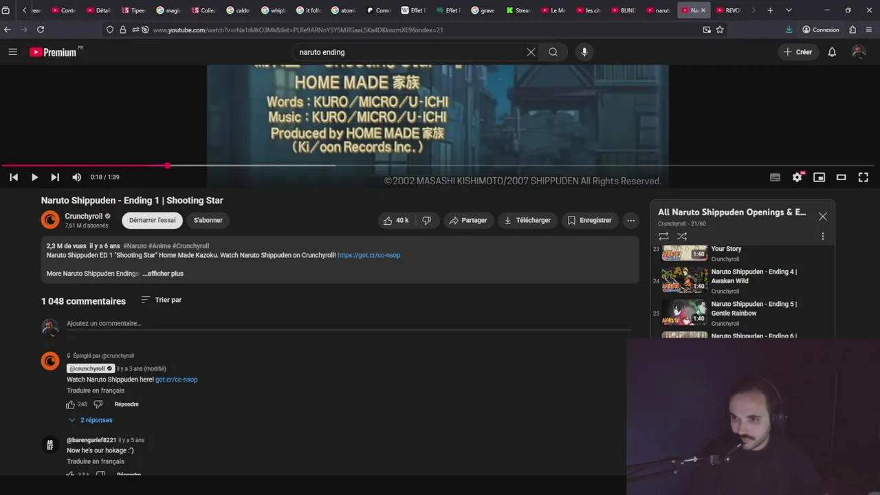The width and height of the screenshot is (880, 495).
Task: Clear the search box text
Action: click(x=531, y=52)
